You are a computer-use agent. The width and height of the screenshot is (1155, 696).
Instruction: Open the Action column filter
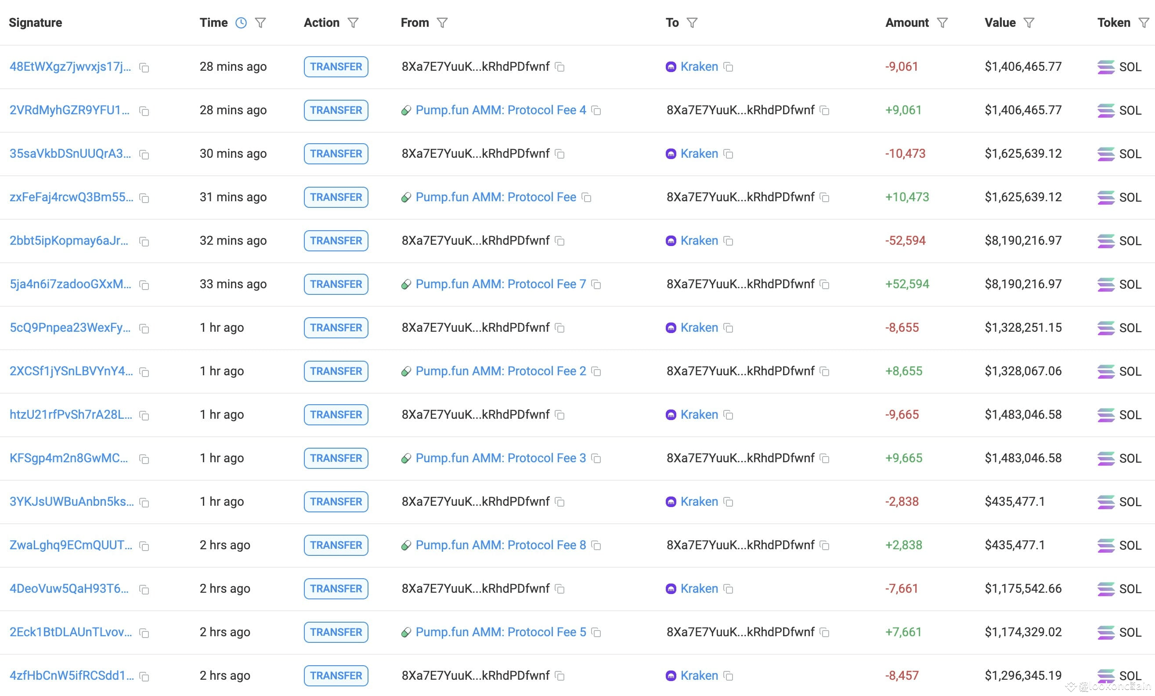coord(353,22)
